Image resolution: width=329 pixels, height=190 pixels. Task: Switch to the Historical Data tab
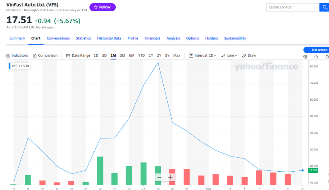(x=109, y=38)
